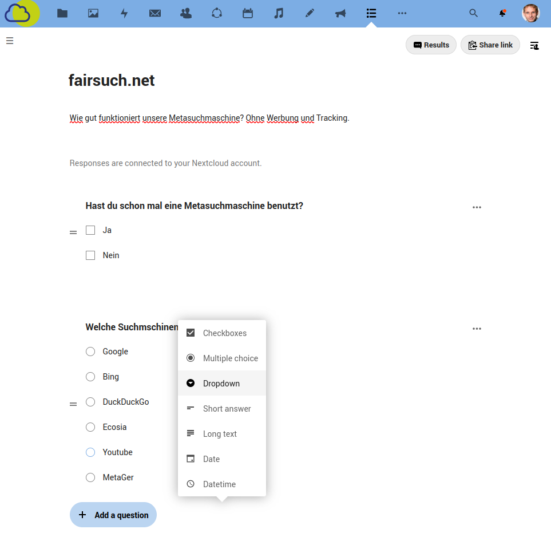Open the Contacts app icon

point(186,13)
